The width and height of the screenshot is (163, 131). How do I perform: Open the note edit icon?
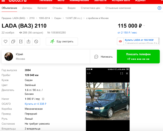tap(21, 41)
